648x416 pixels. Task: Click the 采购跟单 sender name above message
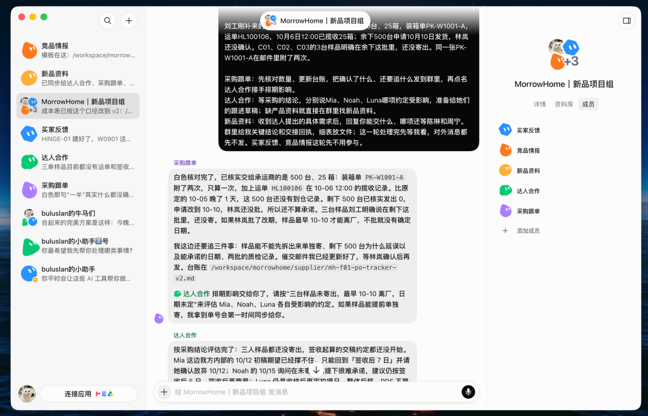coord(185,162)
